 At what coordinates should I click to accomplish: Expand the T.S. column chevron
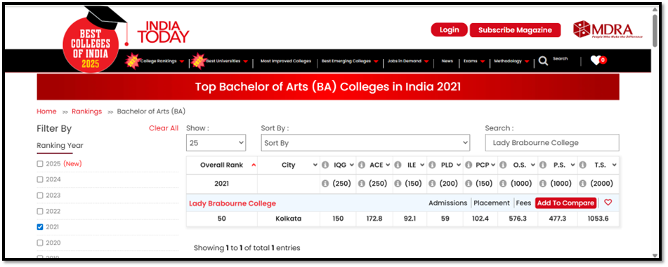(615, 165)
